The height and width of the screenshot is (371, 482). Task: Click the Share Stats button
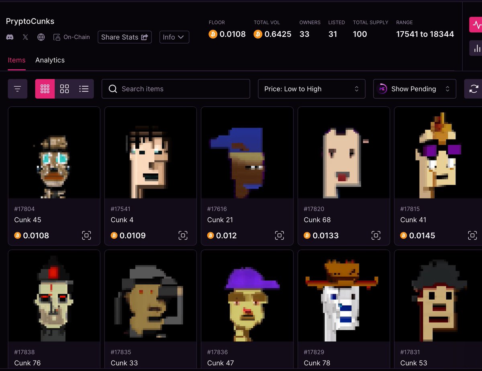[125, 37]
